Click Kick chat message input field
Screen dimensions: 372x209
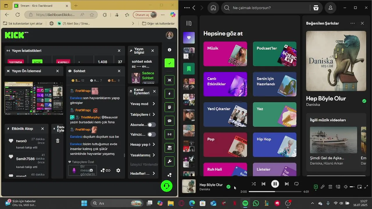pos(83,170)
